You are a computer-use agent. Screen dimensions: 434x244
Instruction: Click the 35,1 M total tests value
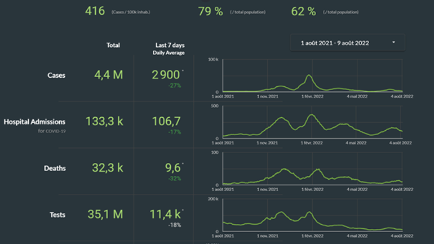[104, 215]
